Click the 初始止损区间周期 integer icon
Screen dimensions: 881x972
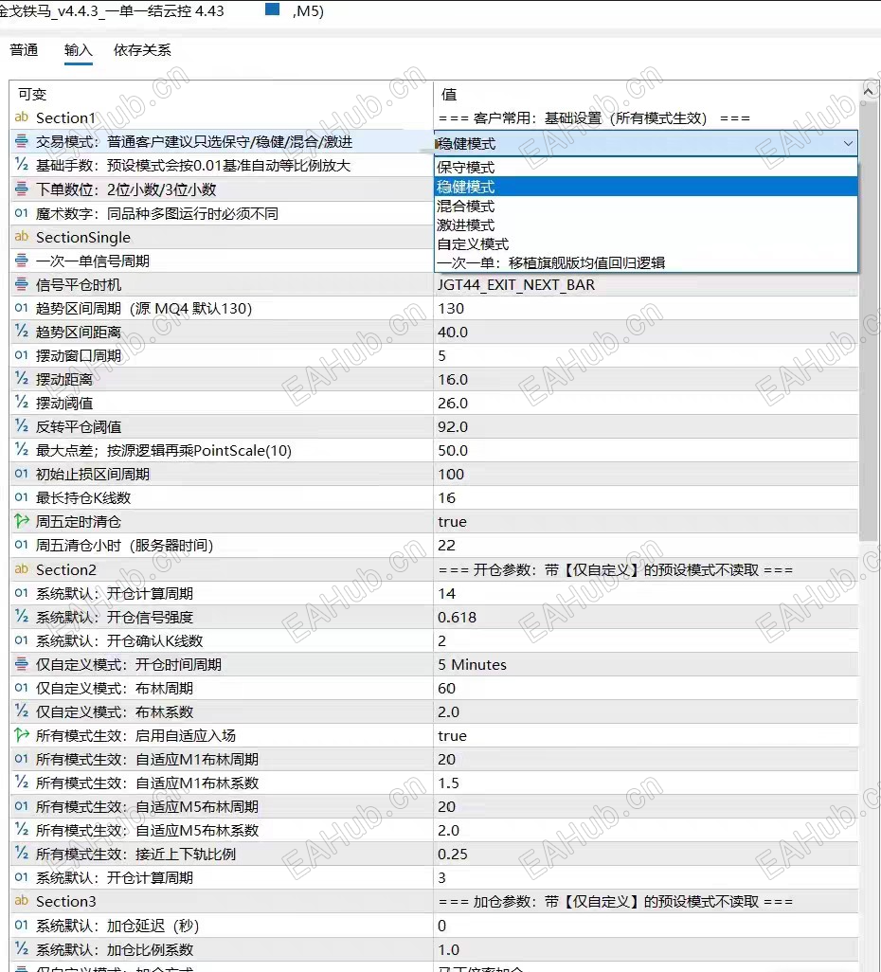click(22, 474)
